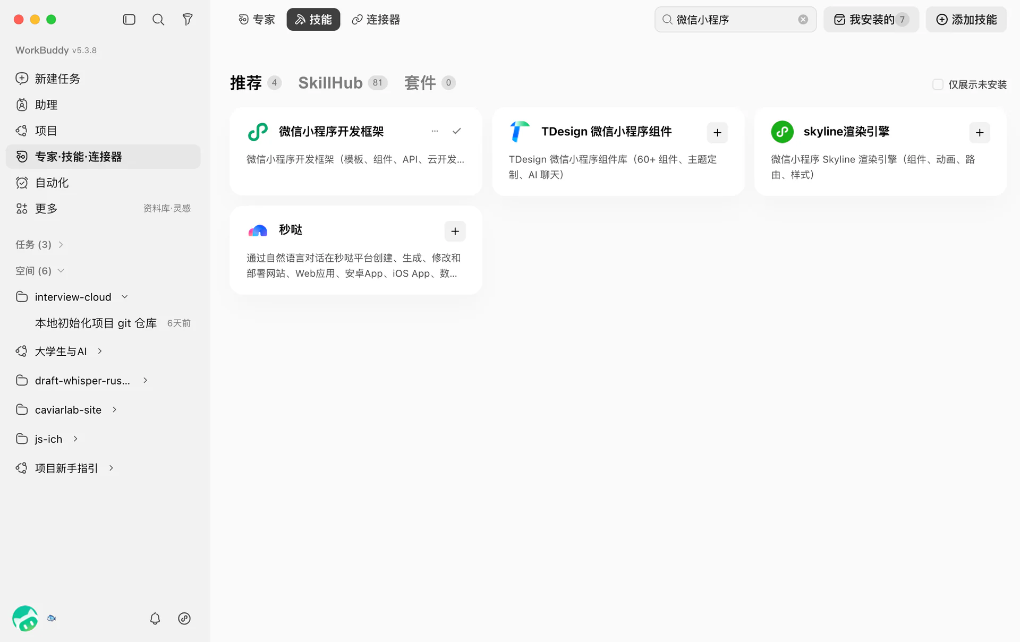1020x642 pixels.
Task: Select the 技能 tab
Action: coord(313,20)
